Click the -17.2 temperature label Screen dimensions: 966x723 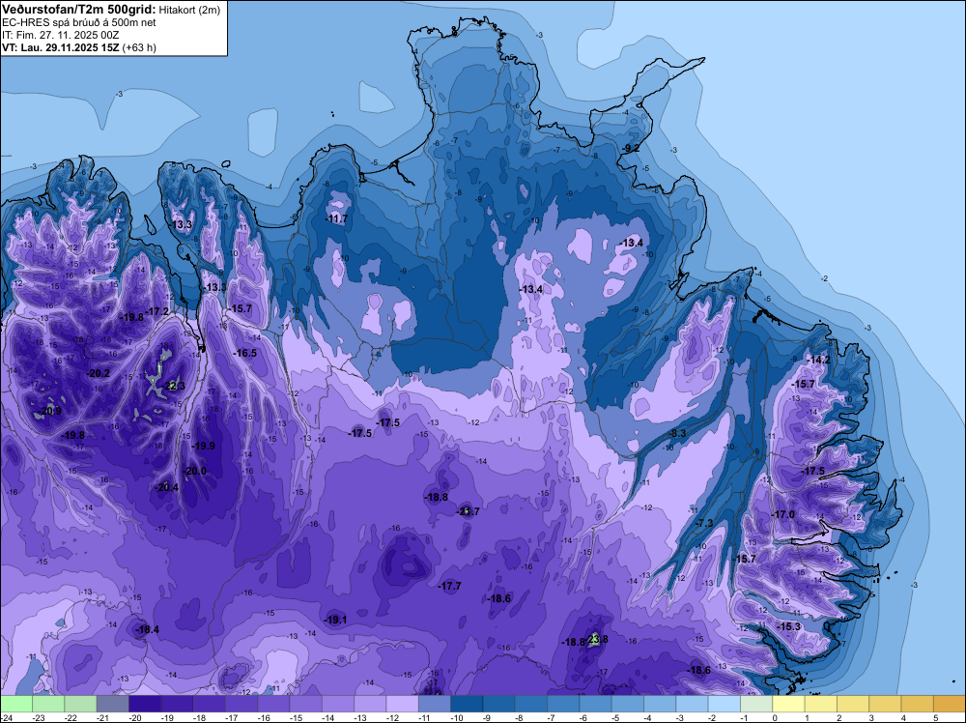(x=157, y=311)
